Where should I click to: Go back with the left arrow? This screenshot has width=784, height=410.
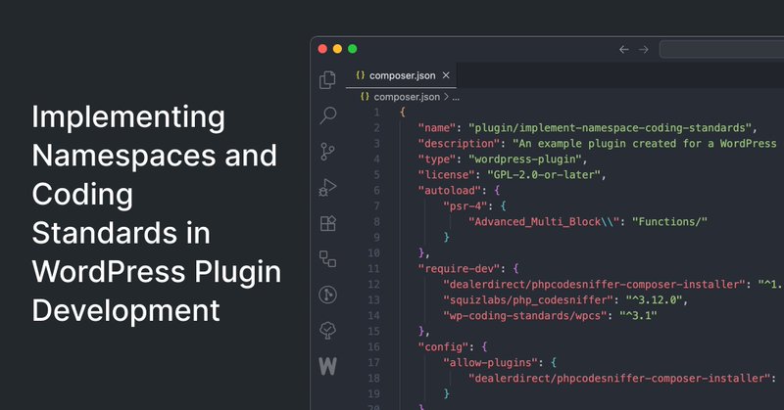623,50
